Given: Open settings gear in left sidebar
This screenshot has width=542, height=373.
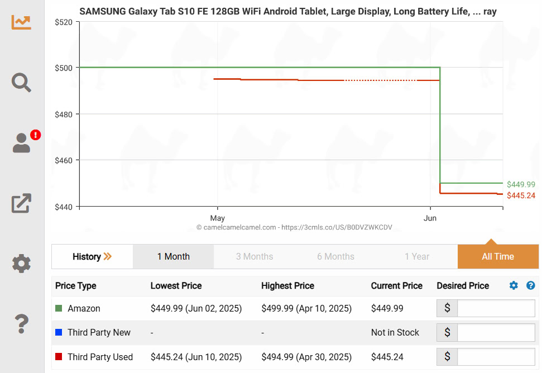Looking at the screenshot, I should click(x=22, y=263).
